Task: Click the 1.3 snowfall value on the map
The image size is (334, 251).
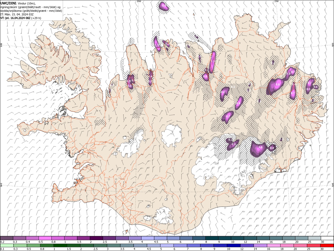Action: click(x=212, y=61)
